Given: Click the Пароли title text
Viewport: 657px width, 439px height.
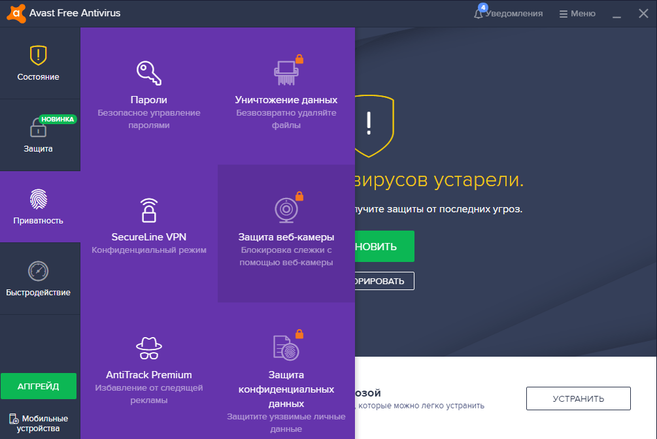Looking at the screenshot, I should pos(149,100).
